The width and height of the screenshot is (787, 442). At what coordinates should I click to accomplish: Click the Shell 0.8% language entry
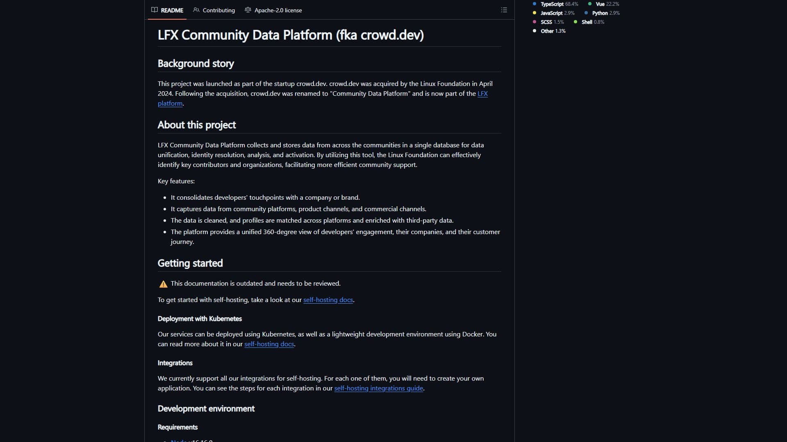pos(589,22)
